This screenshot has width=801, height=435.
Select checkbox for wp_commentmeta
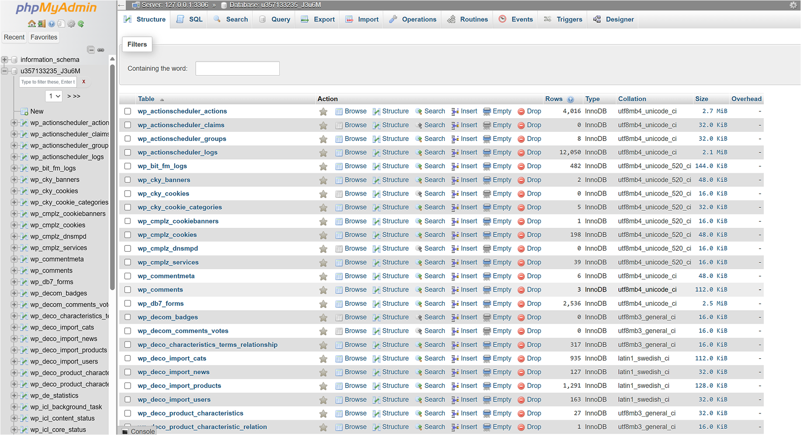tap(128, 276)
